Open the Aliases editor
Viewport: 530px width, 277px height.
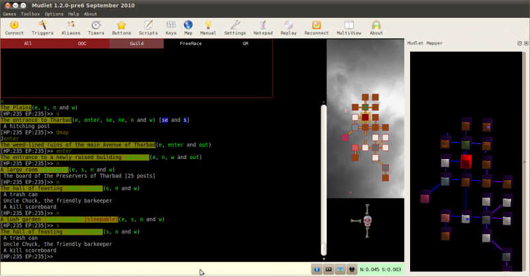coord(71,28)
